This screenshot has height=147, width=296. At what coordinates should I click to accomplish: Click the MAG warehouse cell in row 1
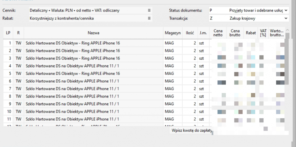point(173,43)
